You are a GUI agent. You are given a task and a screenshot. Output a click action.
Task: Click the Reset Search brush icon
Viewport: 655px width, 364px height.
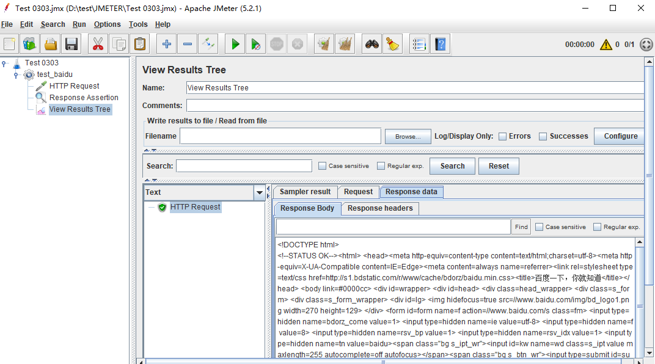[x=393, y=44]
